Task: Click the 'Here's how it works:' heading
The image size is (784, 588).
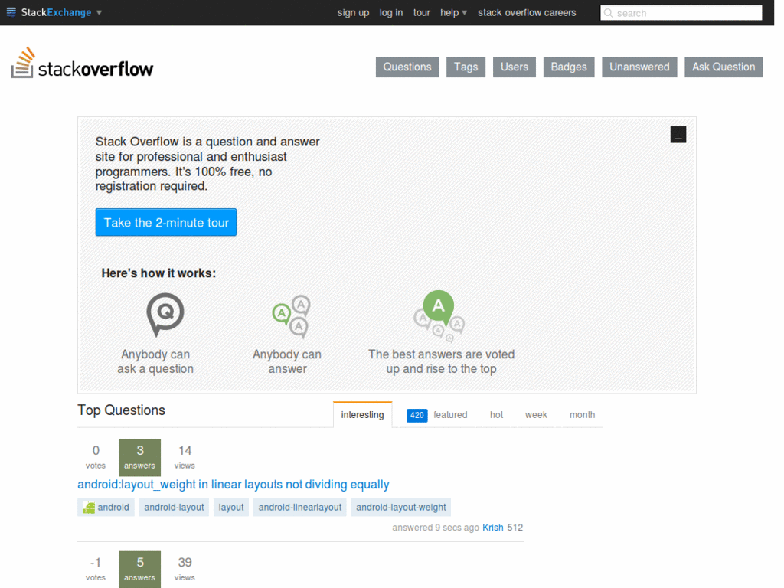Action: coord(158,273)
